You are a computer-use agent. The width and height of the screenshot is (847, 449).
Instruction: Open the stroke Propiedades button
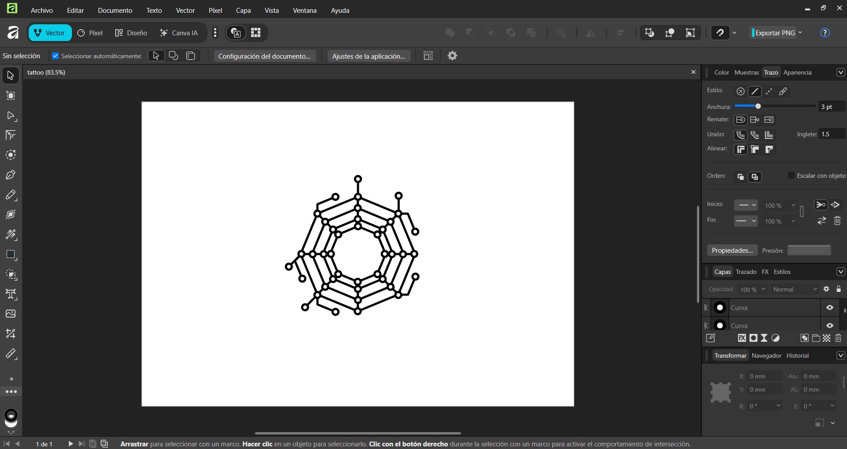(732, 251)
